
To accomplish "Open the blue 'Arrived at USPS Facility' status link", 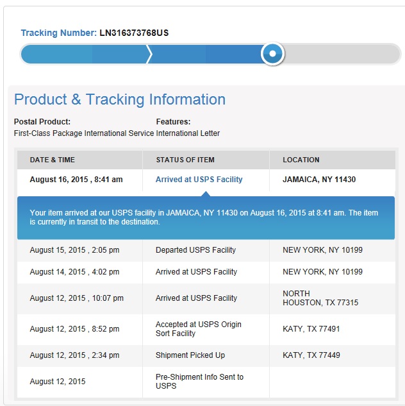I will (199, 180).
